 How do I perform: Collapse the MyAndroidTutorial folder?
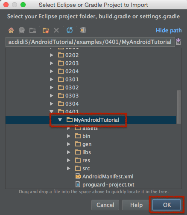pos(60,120)
